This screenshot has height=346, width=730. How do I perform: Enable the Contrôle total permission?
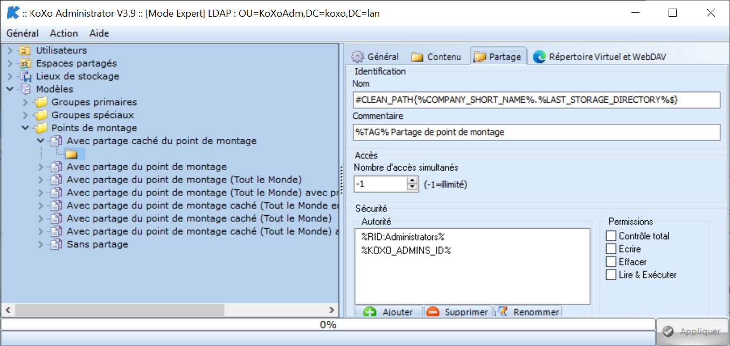[611, 236]
